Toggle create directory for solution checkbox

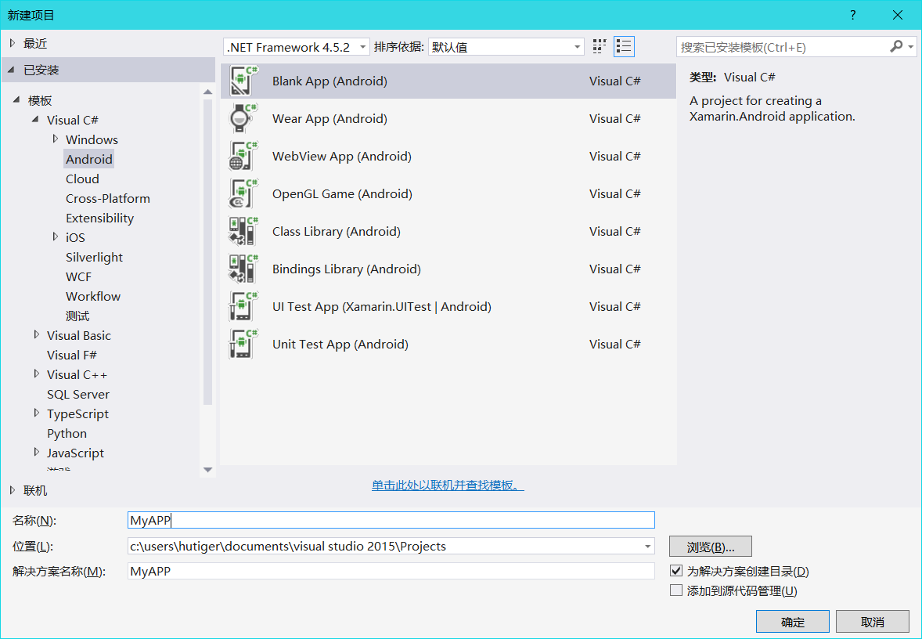point(676,571)
